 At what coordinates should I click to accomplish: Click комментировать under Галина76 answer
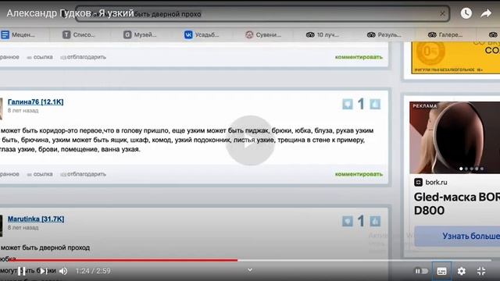pyautogui.click(x=359, y=174)
